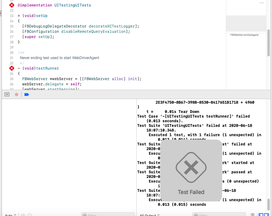Click the init keyword on line 35
Screen dimensions: 272x216
click(x=133, y=79)
